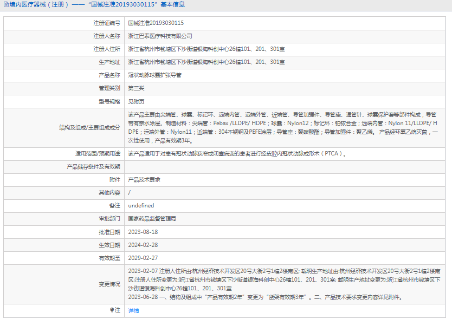Select the 2023-02-07 change record text

284,279
